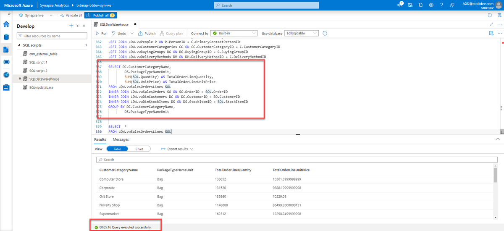
Task: Select the Computer Store cell
Action: pos(111,179)
